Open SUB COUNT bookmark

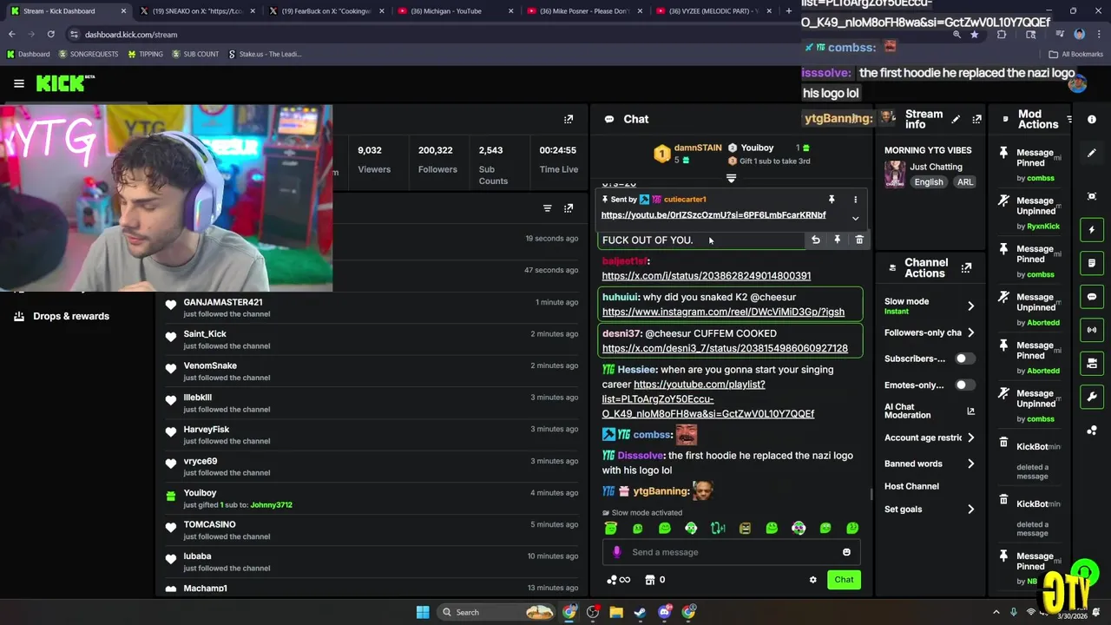coord(195,54)
